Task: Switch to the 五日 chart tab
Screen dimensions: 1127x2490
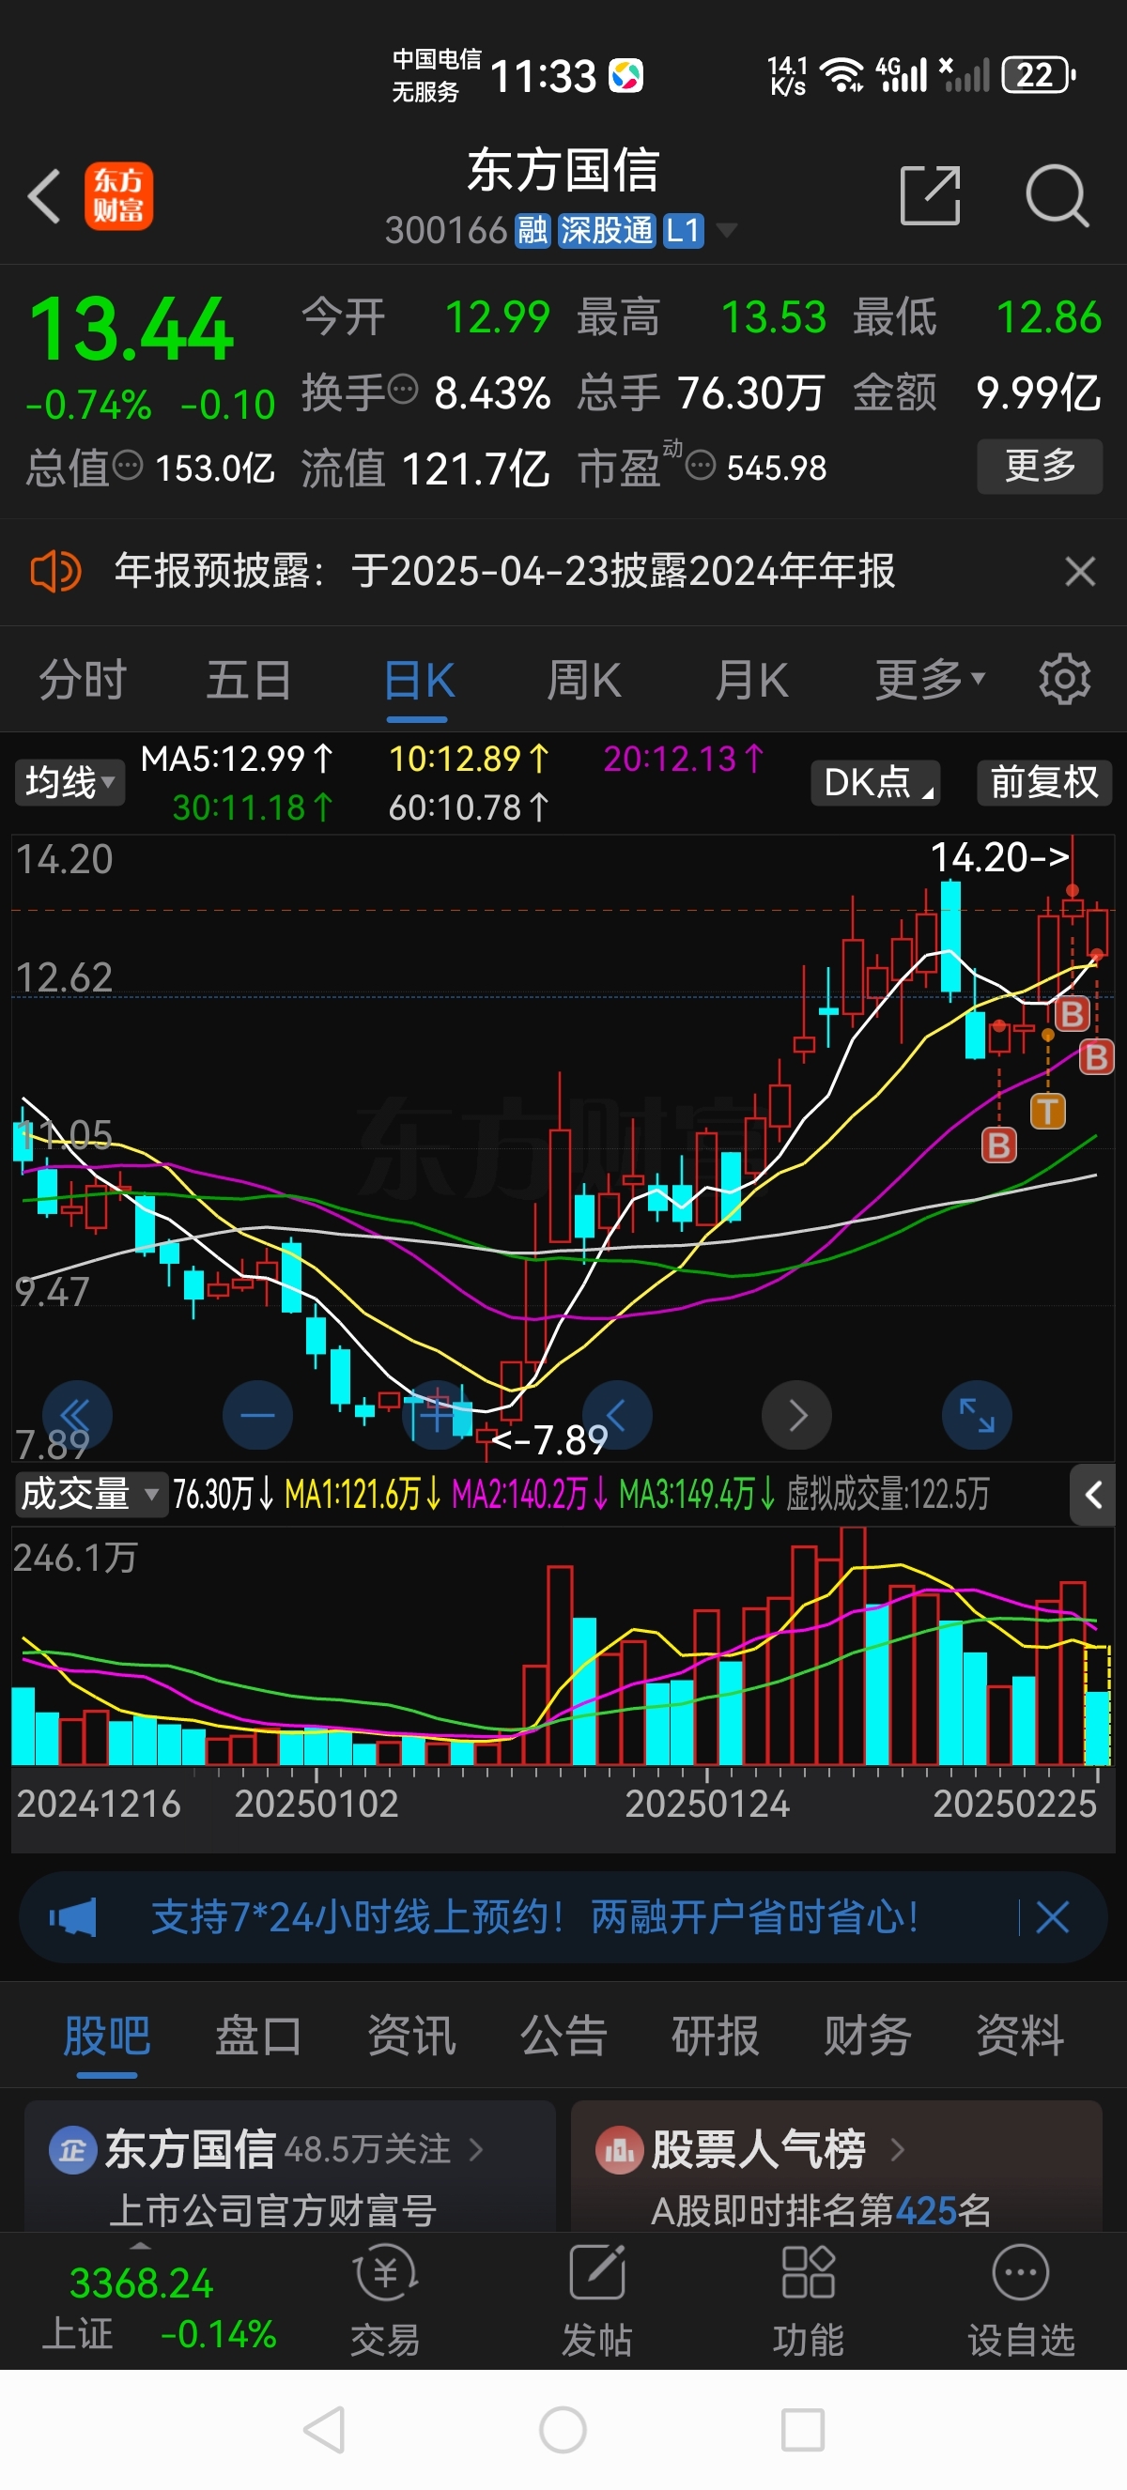Action: (250, 680)
